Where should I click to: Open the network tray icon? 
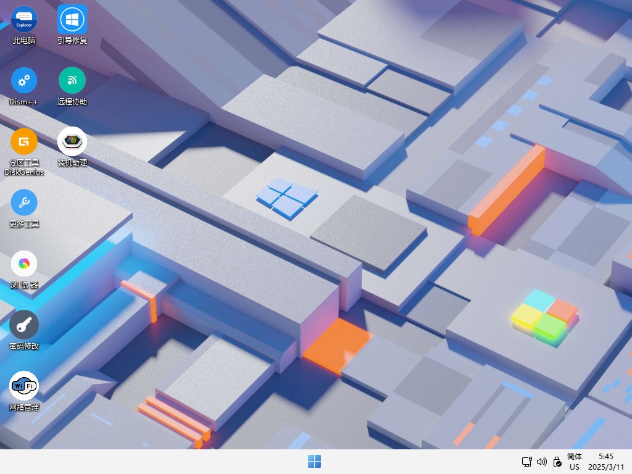click(x=526, y=462)
